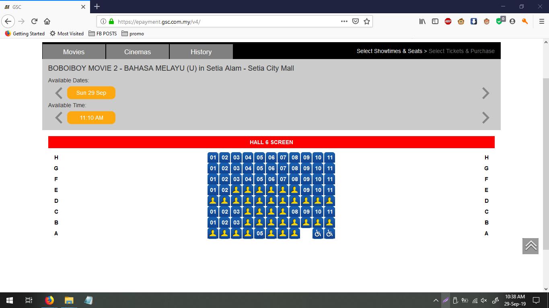Screen dimensions: 549x308
Task: Open Getting Started bookmark
Action: click(25, 33)
